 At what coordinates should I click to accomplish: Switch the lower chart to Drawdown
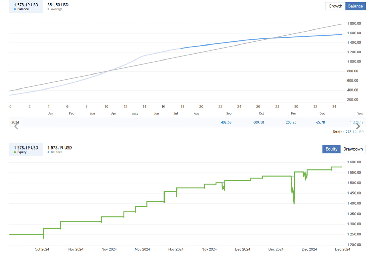click(x=353, y=149)
